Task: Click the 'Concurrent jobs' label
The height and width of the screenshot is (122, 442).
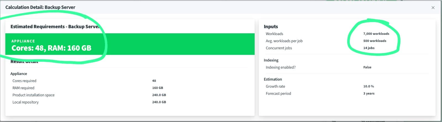Action: [279, 48]
